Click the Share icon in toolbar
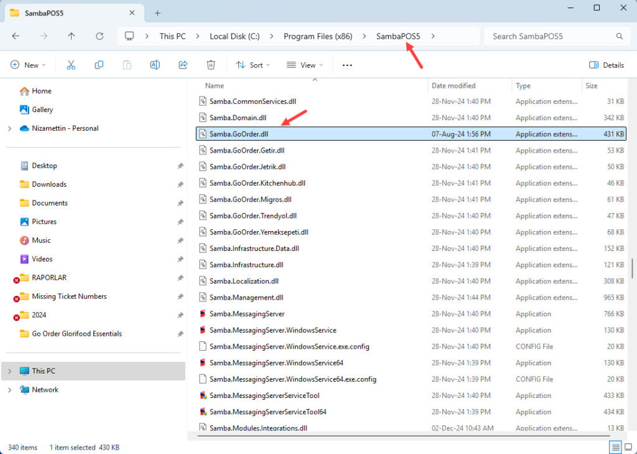The height and width of the screenshot is (454, 637). click(183, 65)
